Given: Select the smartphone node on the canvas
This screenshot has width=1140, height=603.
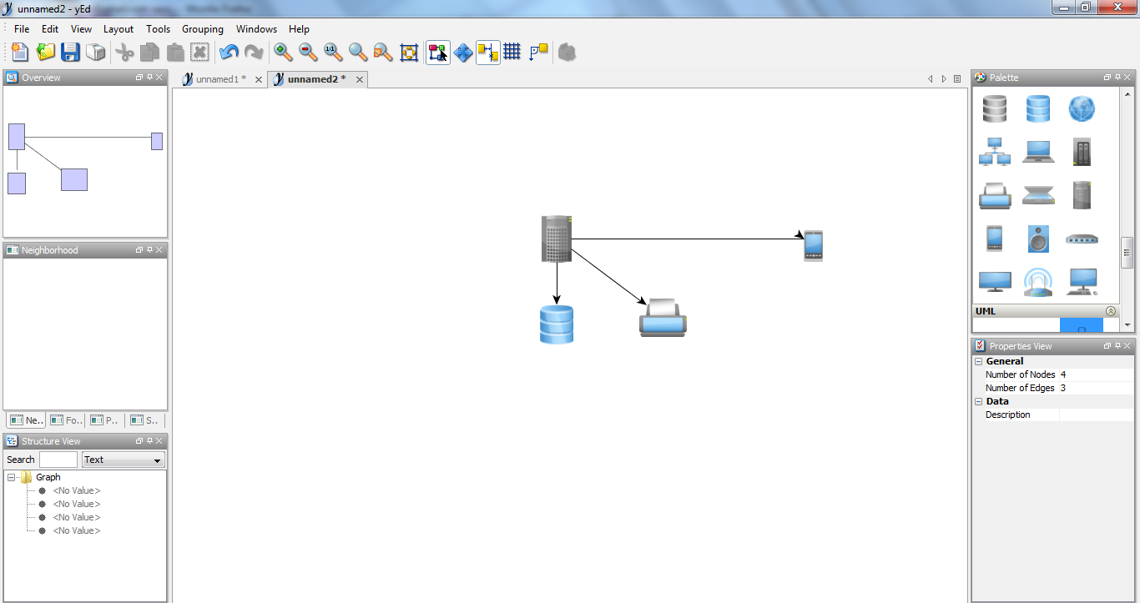Looking at the screenshot, I should 814,246.
